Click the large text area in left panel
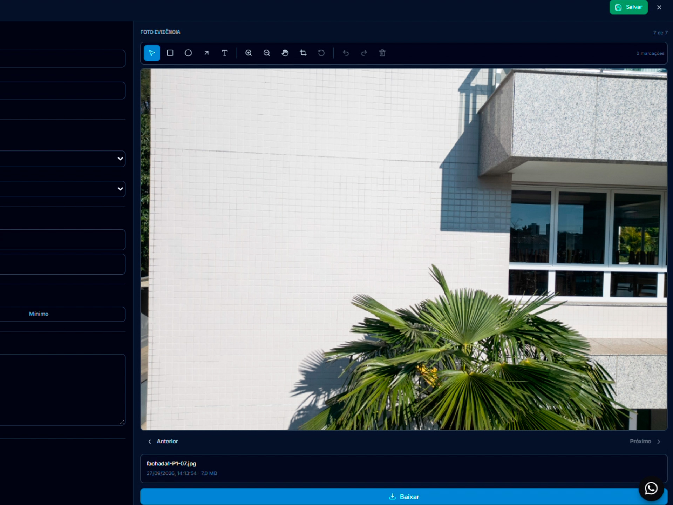 [x=63, y=390]
